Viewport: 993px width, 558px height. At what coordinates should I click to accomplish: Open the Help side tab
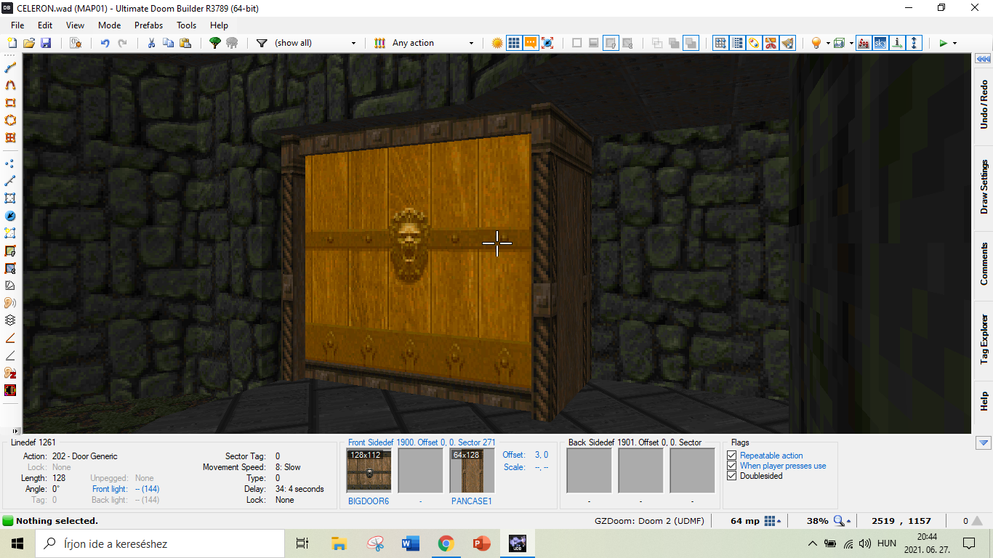[984, 401]
